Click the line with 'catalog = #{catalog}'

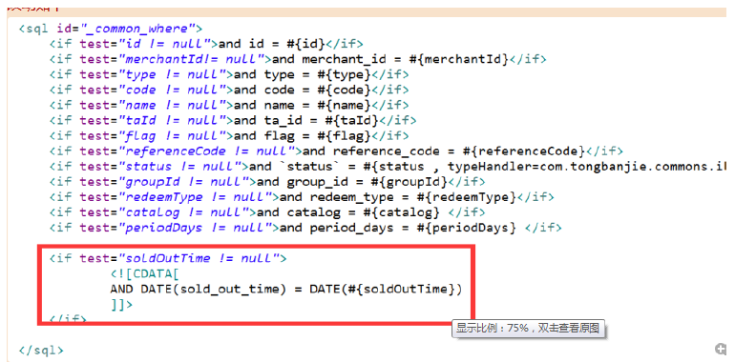(x=267, y=212)
